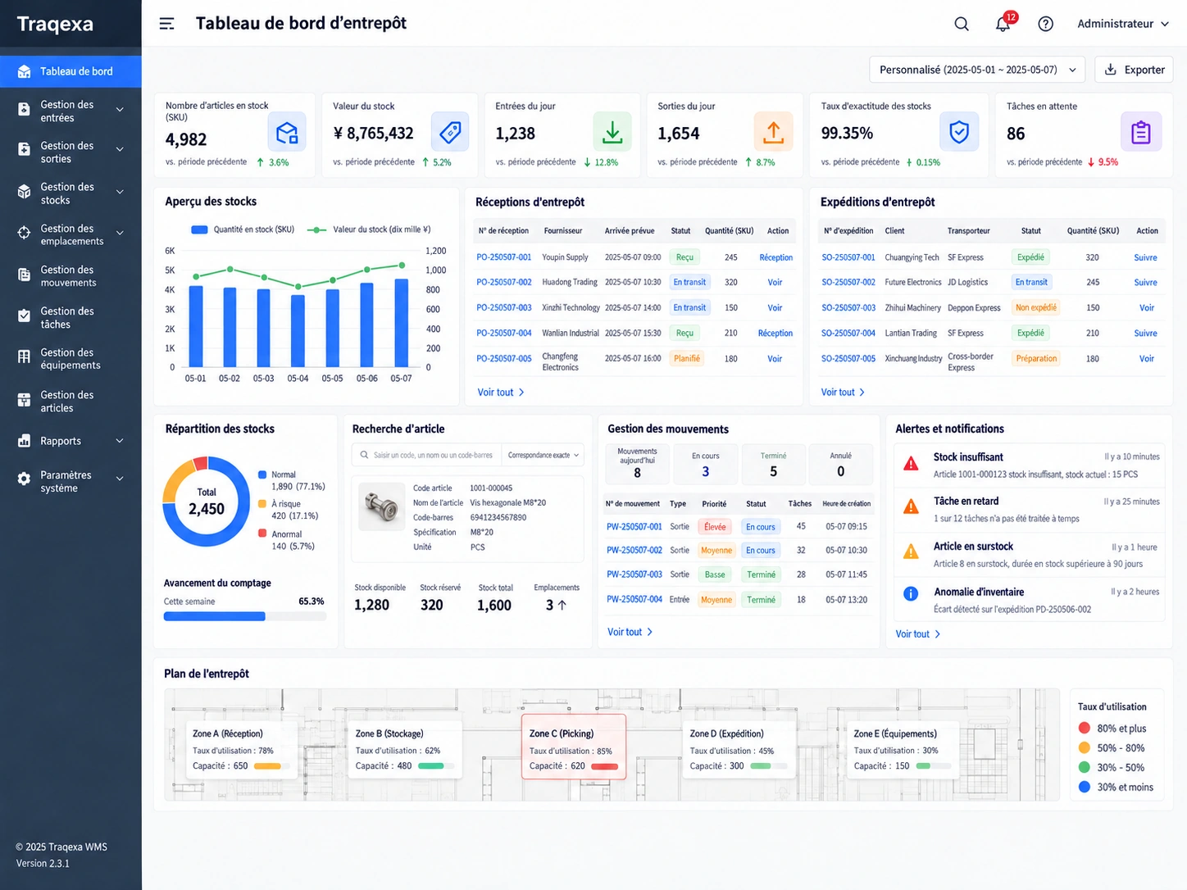
Task: Open the Administrateur account dropdown
Action: coord(1123,24)
